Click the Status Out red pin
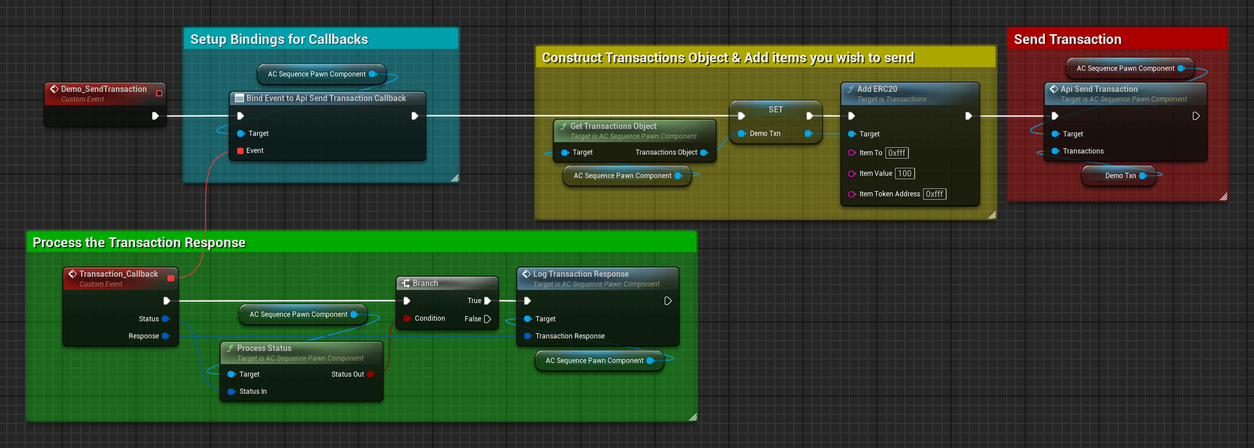Viewport: 1254px width, 448px height. pyautogui.click(x=370, y=374)
